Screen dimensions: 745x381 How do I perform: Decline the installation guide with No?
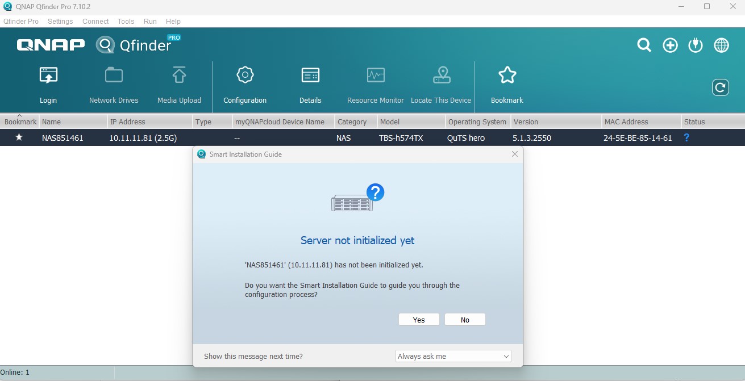point(465,320)
